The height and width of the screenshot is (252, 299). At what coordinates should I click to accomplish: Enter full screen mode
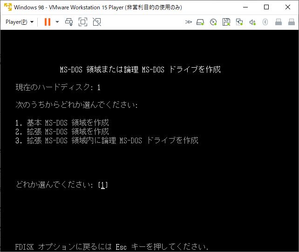[x=83, y=22]
